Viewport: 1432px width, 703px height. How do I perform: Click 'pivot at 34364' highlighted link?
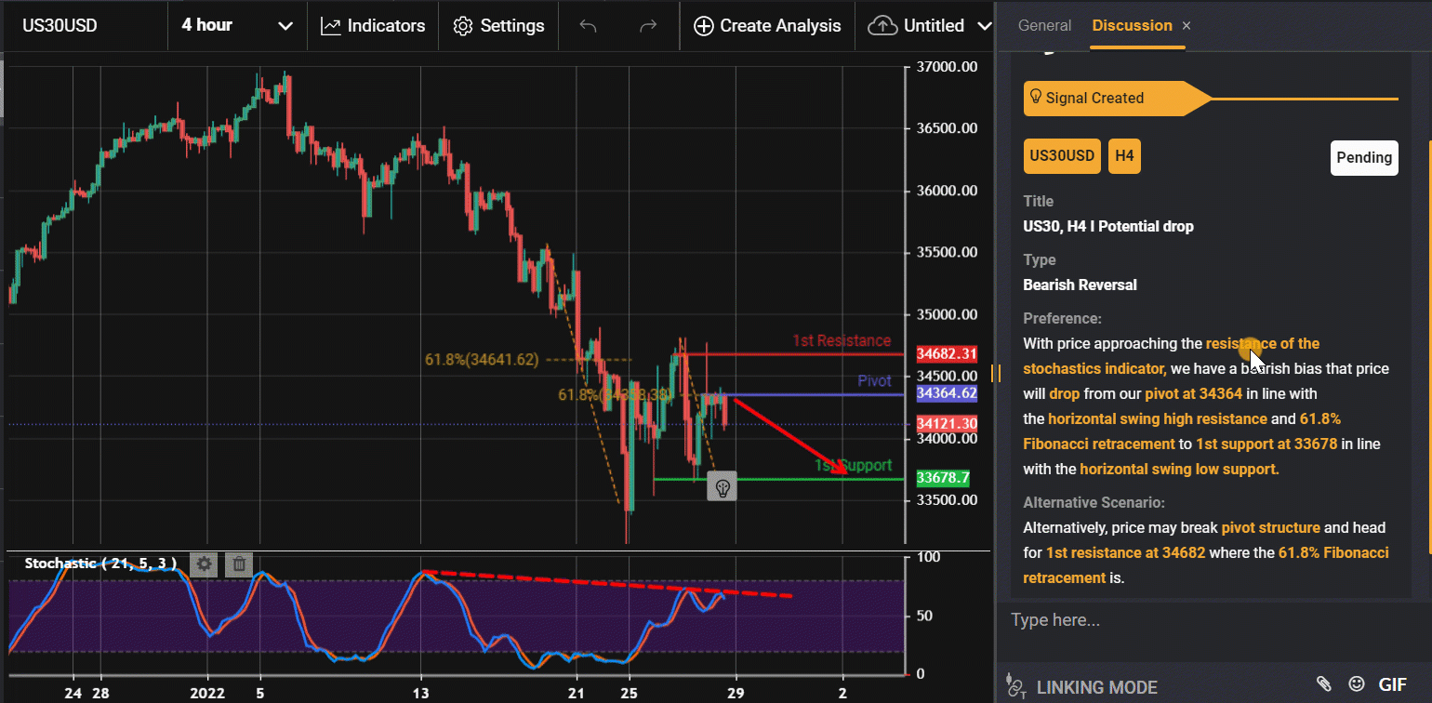pos(1193,393)
